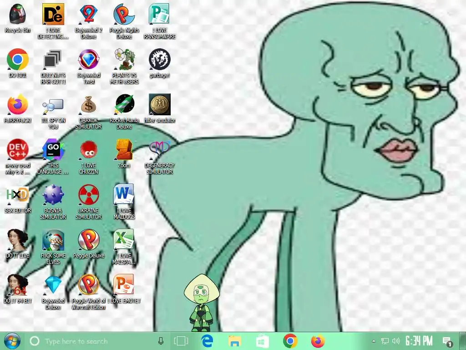The width and height of the screenshot is (466, 350).
Task: Launch Peggle World of Warcraft Edition
Action: pyautogui.click(x=89, y=285)
